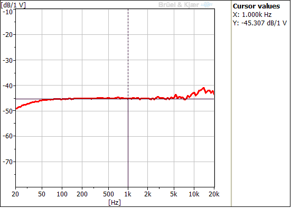Click the 1k frequency axis label
291x208 pixels.
tap(128, 194)
